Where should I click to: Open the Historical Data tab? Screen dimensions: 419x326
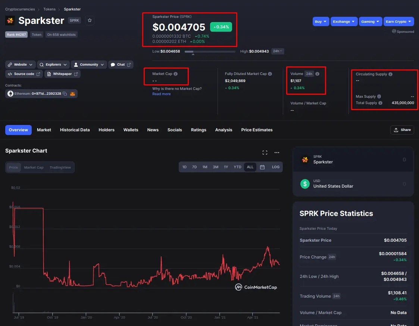click(x=75, y=130)
